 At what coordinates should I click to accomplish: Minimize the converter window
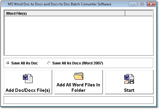(133, 4)
